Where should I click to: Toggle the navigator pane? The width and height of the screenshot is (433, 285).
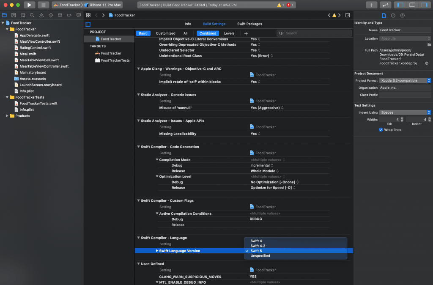(x=400, y=5)
